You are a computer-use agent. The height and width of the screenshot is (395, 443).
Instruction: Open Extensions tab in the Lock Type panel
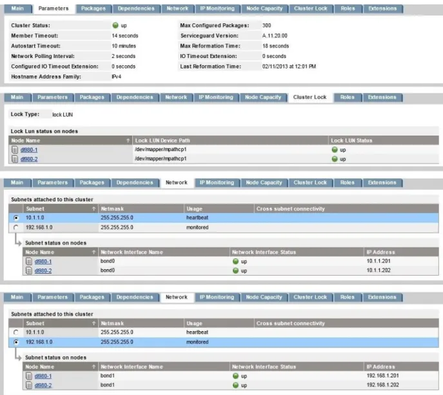click(x=382, y=97)
